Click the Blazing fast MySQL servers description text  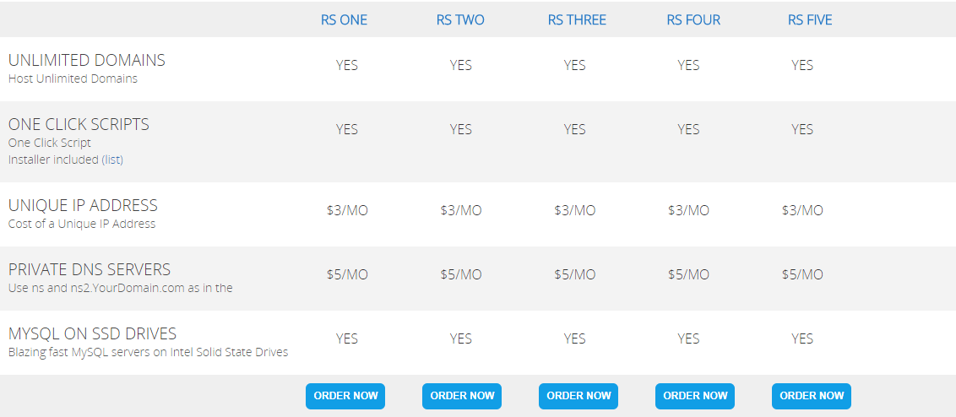tap(148, 352)
